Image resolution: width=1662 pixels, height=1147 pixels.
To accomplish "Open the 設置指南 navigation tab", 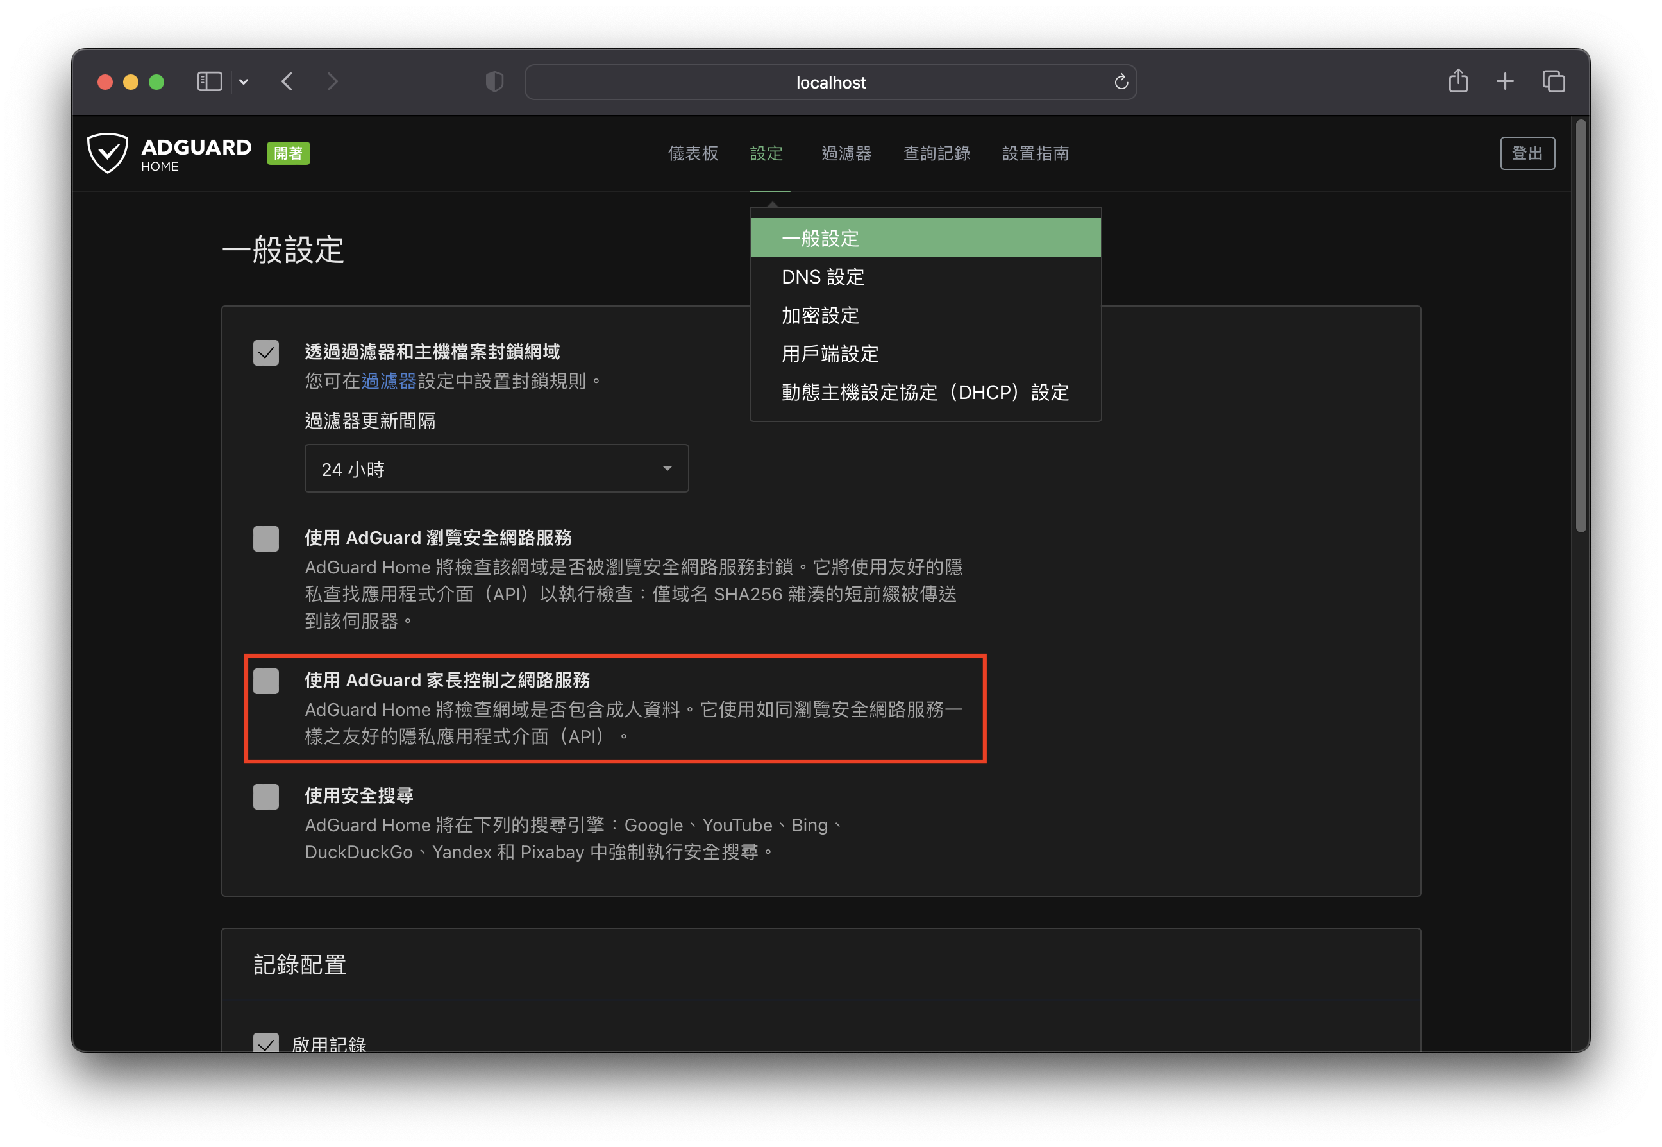I will coord(1035,153).
